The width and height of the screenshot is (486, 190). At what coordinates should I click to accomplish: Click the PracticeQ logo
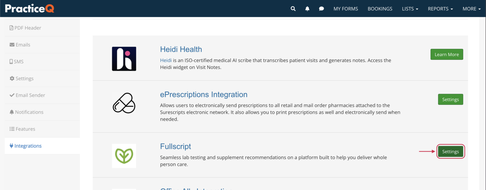pos(29,9)
